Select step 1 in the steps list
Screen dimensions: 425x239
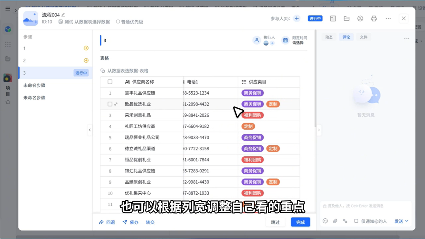pyautogui.click(x=55, y=48)
